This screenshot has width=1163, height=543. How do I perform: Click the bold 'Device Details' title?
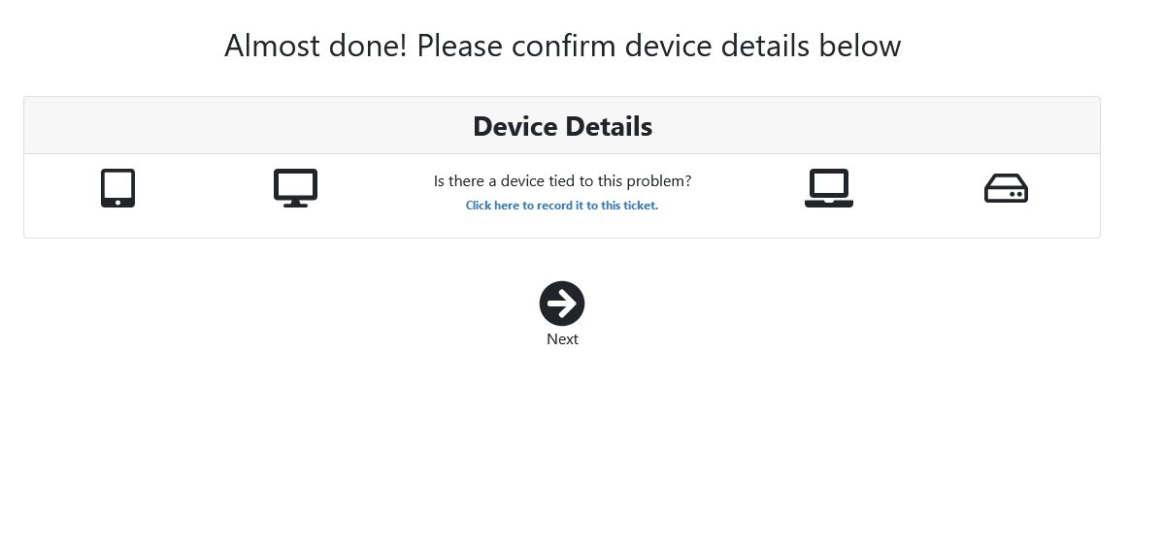pyautogui.click(x=562, y=126)
